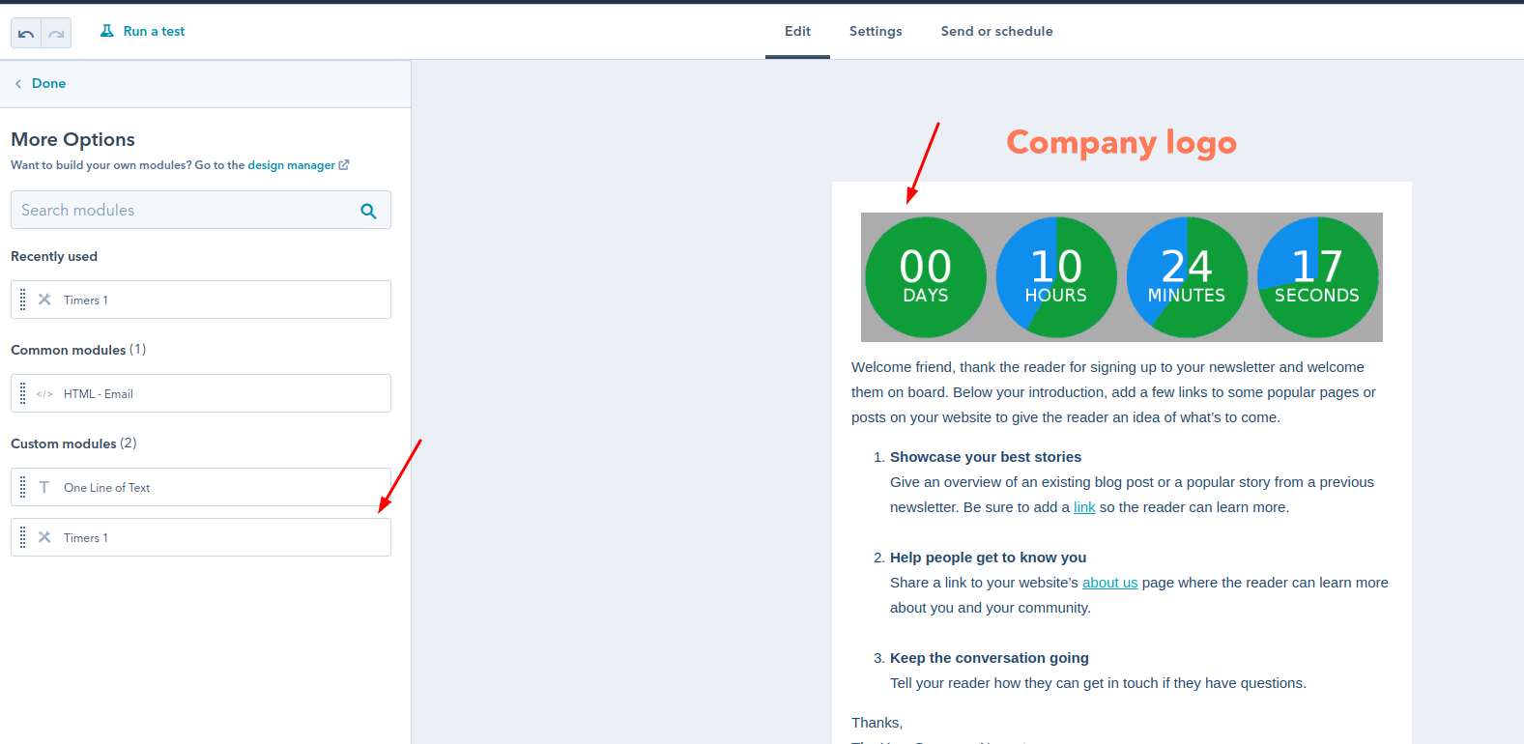Click the tools icon of Recently used Timers 1
1524x744 pixels.
click(44, 300)
